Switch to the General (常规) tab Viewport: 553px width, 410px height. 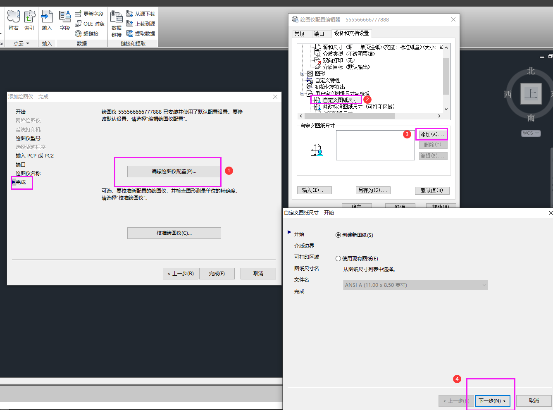pyautogui.click(x=300, y=34)
